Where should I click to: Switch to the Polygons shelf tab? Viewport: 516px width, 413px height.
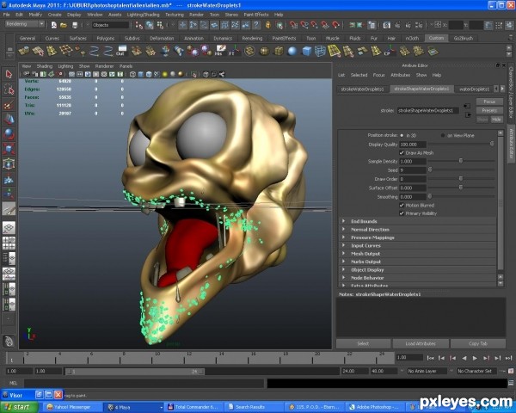(105, 39)
